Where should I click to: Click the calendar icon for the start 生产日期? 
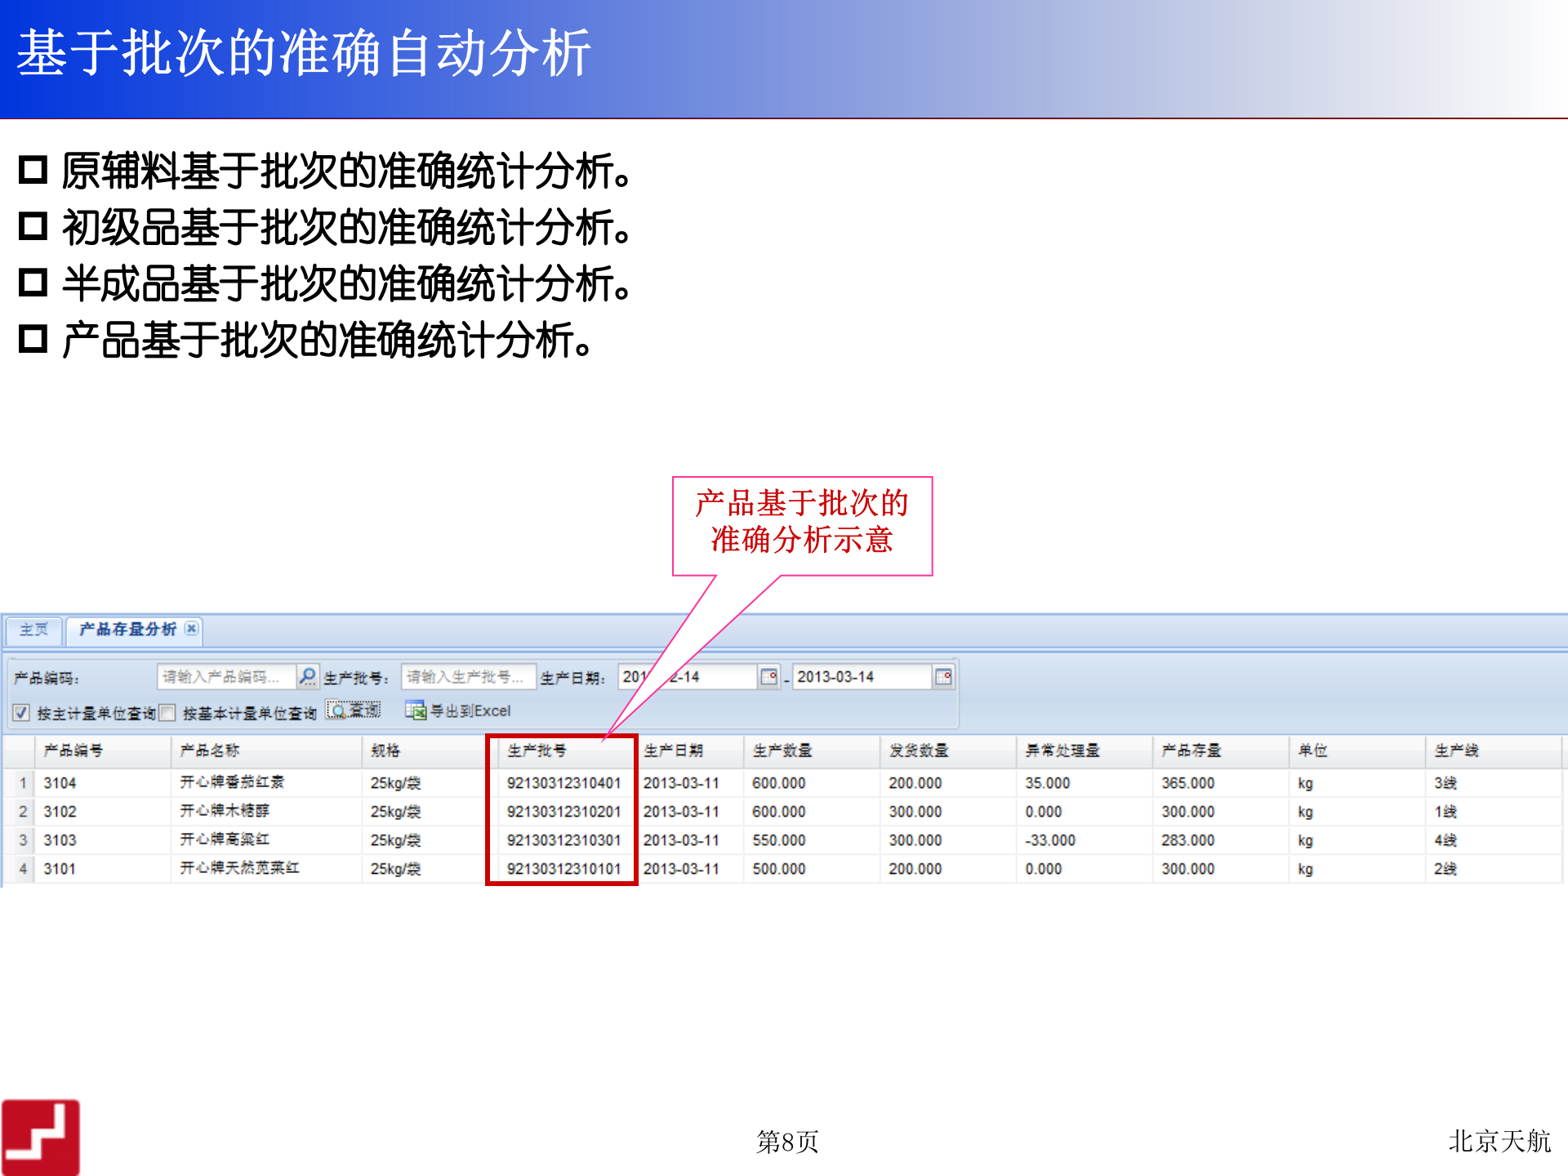click(769, 675)
